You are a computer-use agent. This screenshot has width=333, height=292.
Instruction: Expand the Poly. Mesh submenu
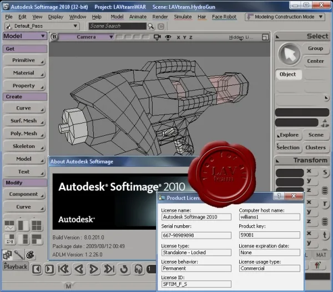(x=24, y=133)
